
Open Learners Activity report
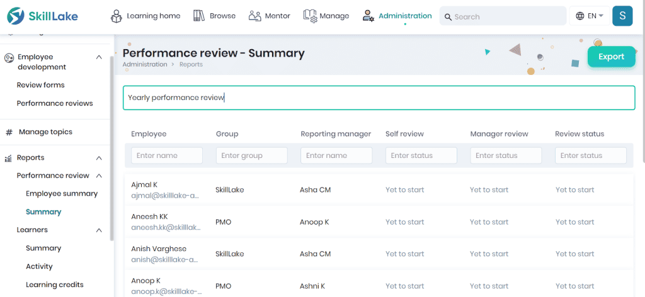click(39, 266)
